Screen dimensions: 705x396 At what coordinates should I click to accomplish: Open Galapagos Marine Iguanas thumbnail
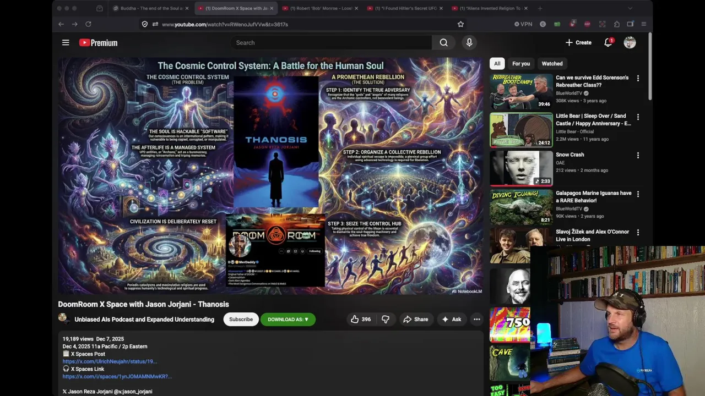tap(521, 207)
